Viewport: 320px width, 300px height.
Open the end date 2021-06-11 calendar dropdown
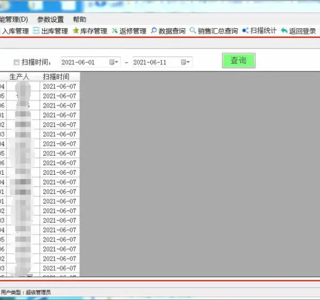click(186, 62)
